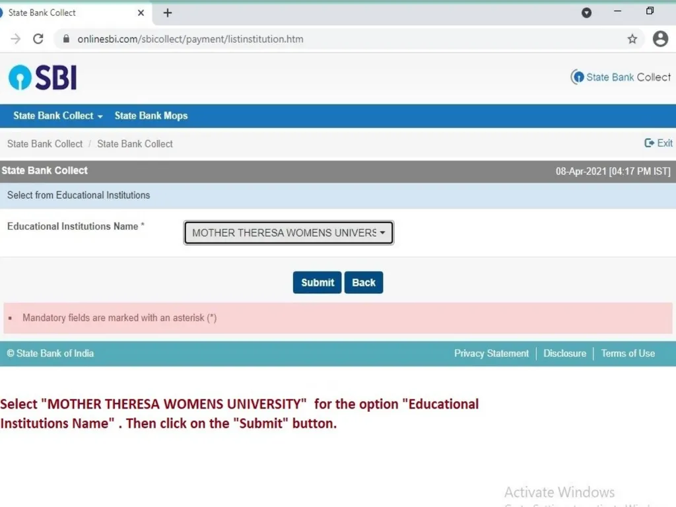Open the Chrome profile avatar icon
The width and height of the screenshot is (676, 507).
[660, 39]
